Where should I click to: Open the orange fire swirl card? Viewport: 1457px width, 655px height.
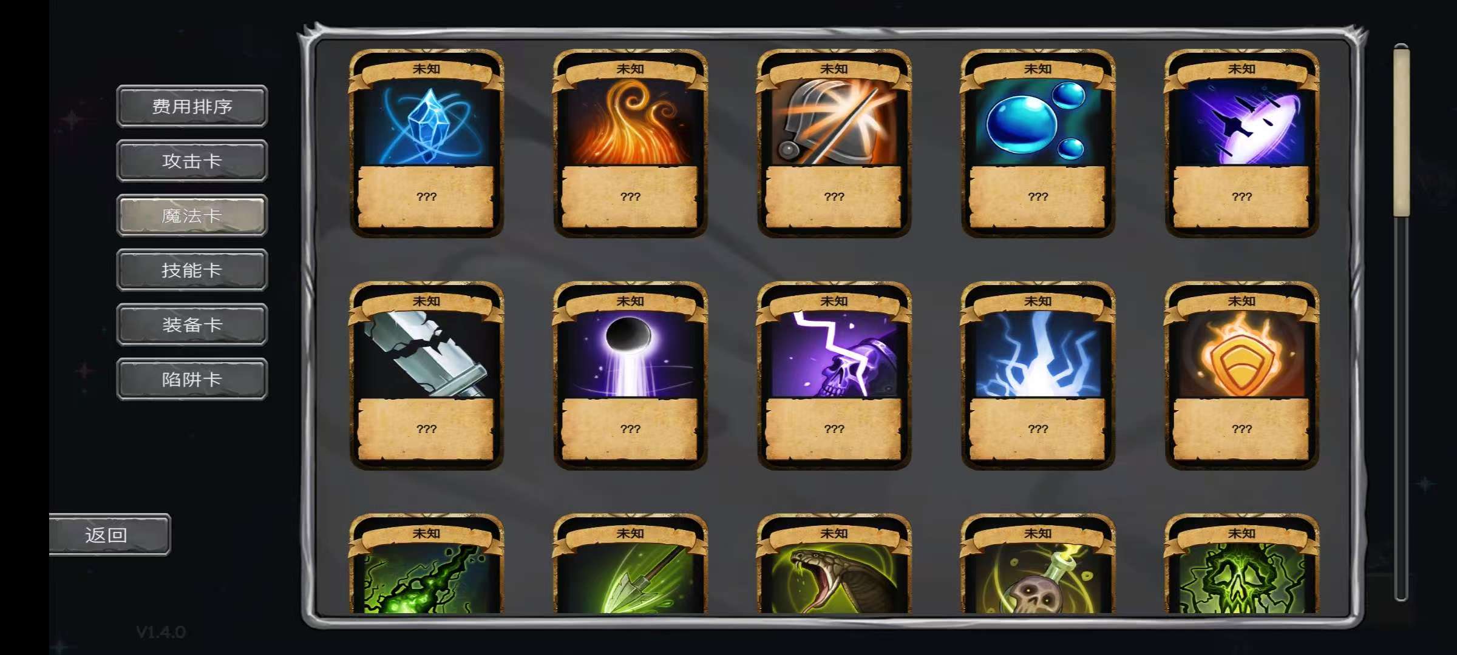pos(630,143)
